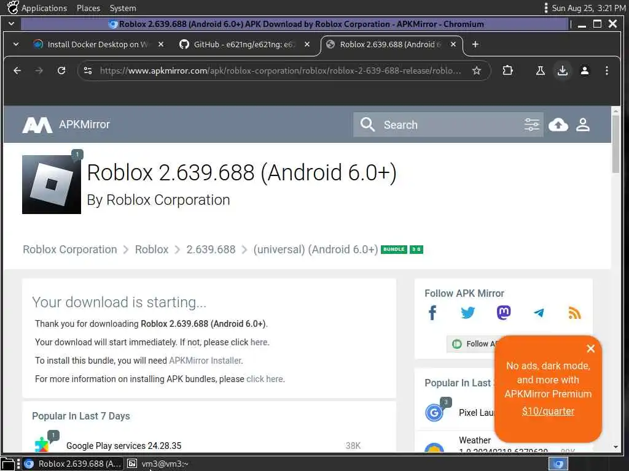Open the window menu arrow in title bar
The height and width of the screenshot is (471, 629).
11,24
